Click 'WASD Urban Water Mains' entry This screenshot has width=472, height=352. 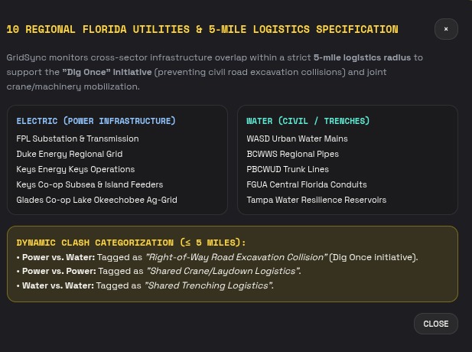297,139
